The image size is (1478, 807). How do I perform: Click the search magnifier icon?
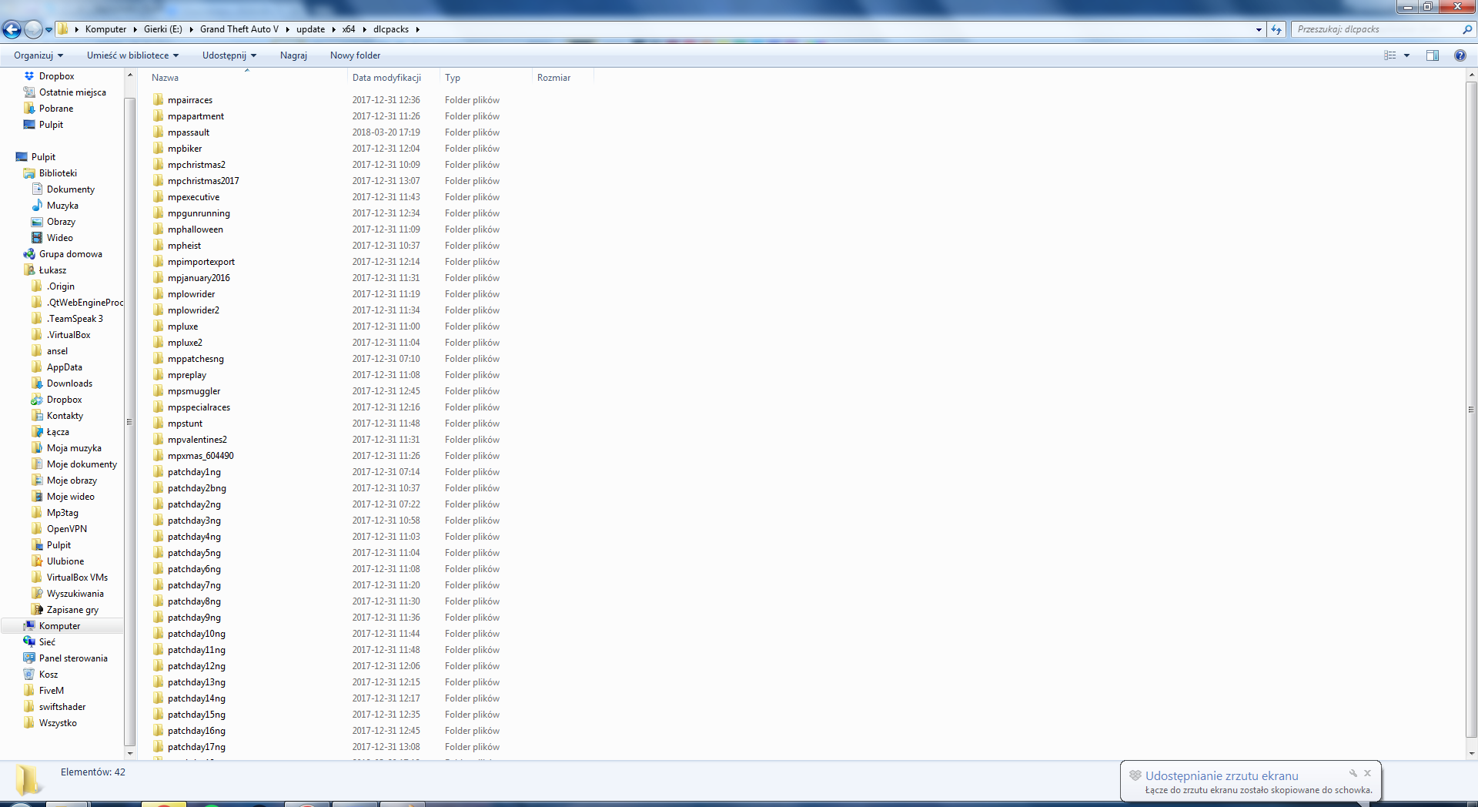pyautogui.click(x=1466, y=29)
